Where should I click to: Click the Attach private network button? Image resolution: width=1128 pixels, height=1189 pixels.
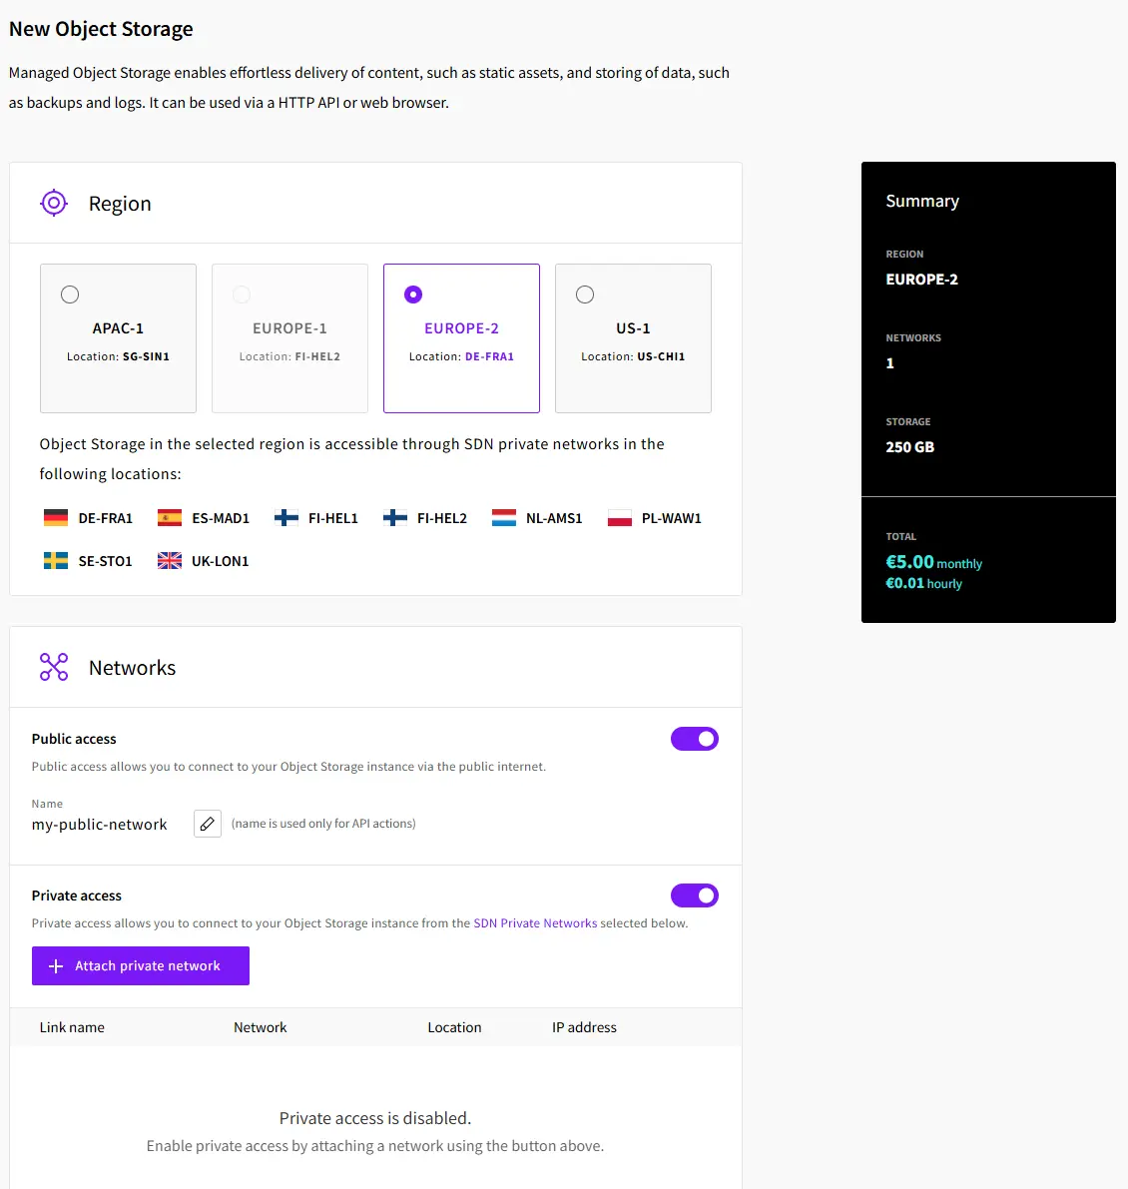(x=140, y=965)
